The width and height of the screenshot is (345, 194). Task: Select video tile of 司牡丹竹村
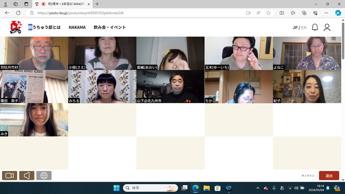point(34,53)
